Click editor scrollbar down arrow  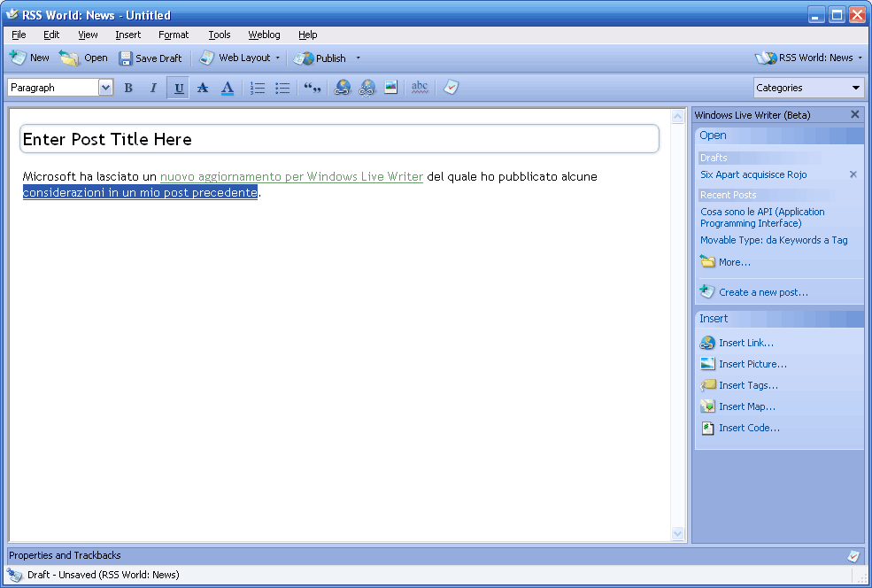677,533
